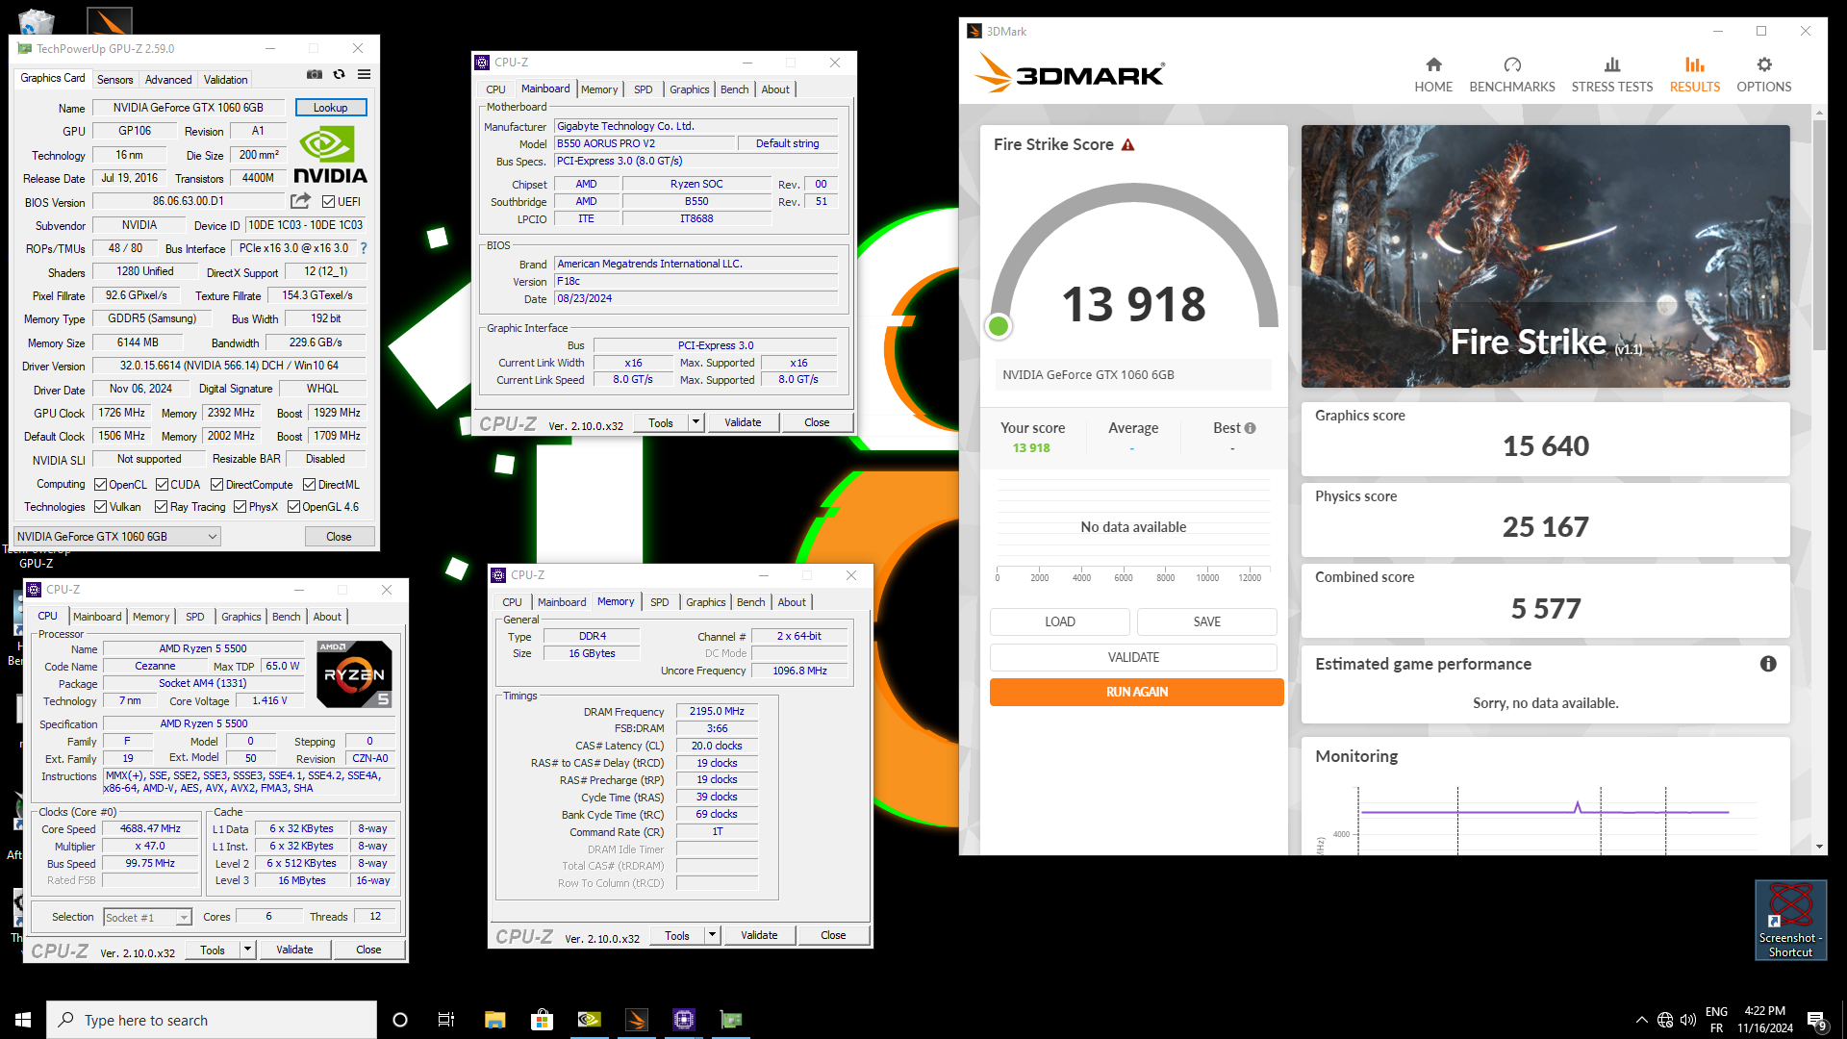Open Microsoft Store from the taskbar

pos(542,1020)
